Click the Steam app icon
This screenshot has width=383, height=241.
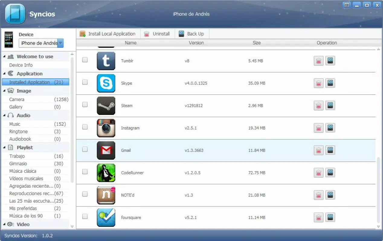[106, 105]
